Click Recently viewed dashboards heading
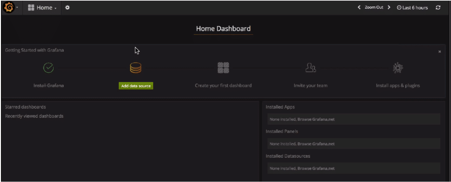The image size is (451, 182). [x=34, y=116]
